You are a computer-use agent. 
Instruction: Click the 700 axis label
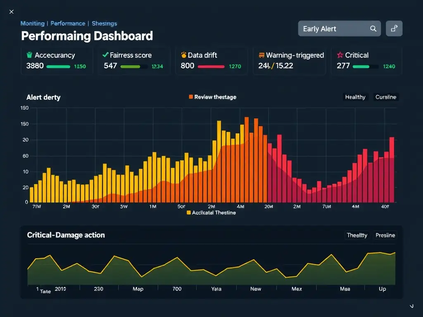tap(177, 289)
